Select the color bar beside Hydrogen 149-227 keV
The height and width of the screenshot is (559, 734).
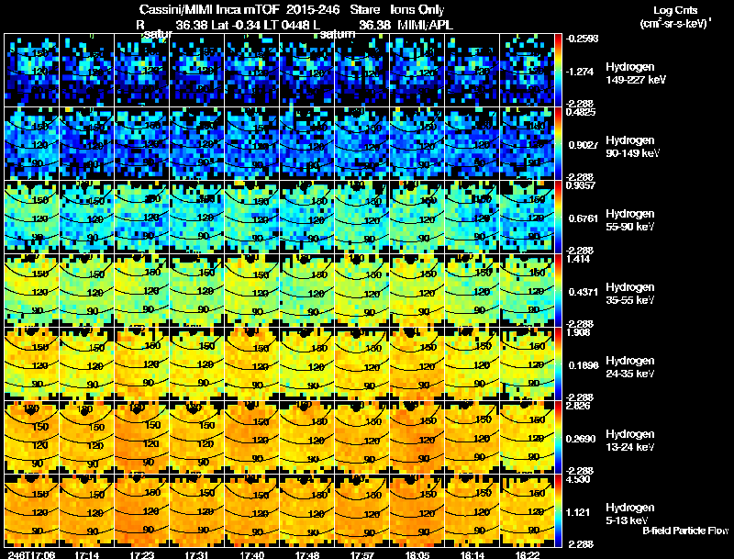pyautogui.click(x=558, y=71)
